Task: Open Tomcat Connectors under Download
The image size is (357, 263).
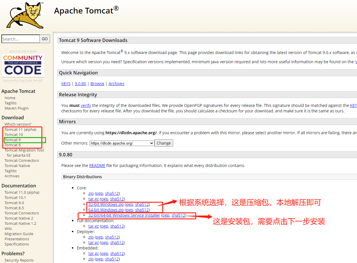Action: tap(22, 160)
